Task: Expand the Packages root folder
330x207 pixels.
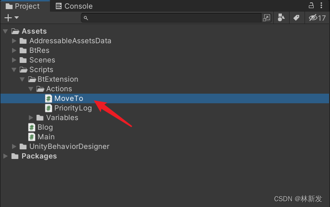Action: pos(5,156)
